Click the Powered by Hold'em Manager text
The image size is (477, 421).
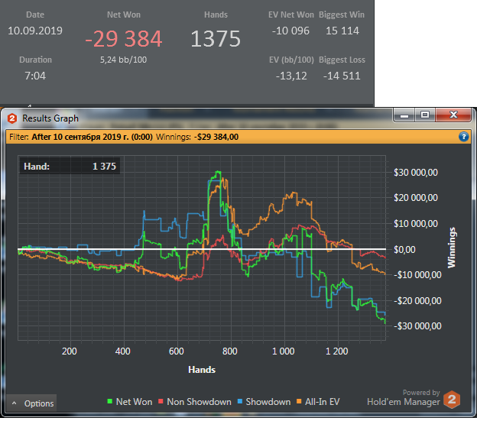tap(404, 398)
